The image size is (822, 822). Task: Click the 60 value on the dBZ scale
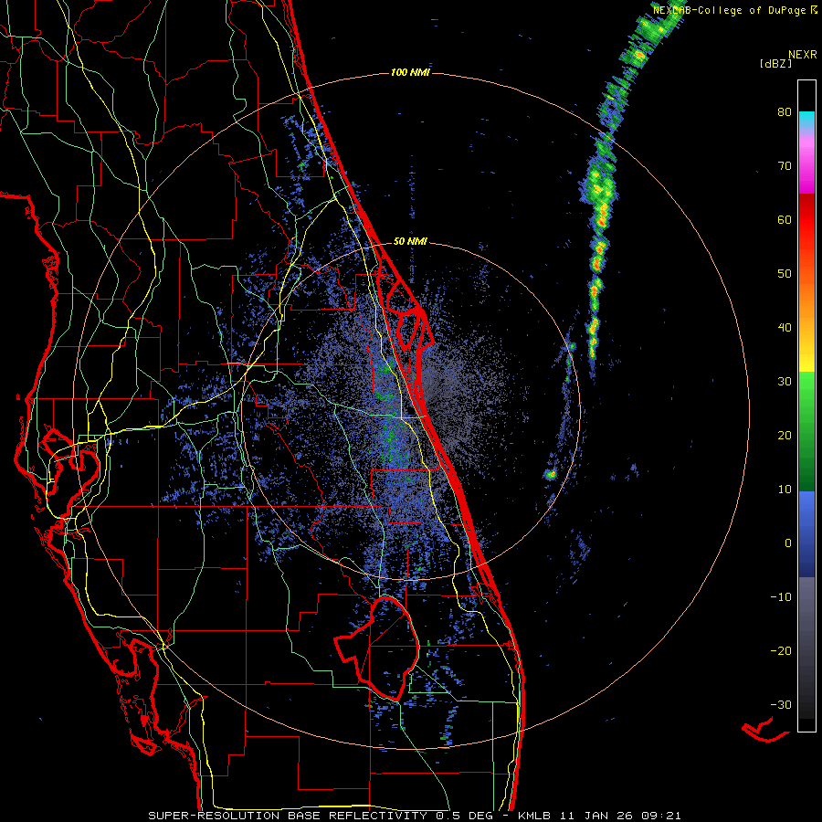[x=785, y=219]
